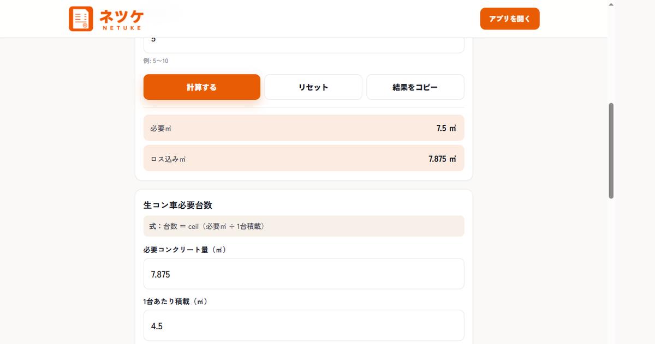Click the NETUKE logo icon
655x344 pixels.
(81, 19)
